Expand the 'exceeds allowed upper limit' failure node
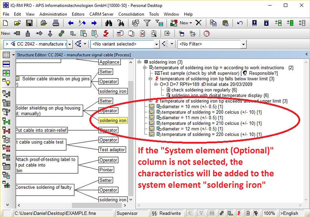The width and height of the screenshot is (310, 217). tap(151, 101)
